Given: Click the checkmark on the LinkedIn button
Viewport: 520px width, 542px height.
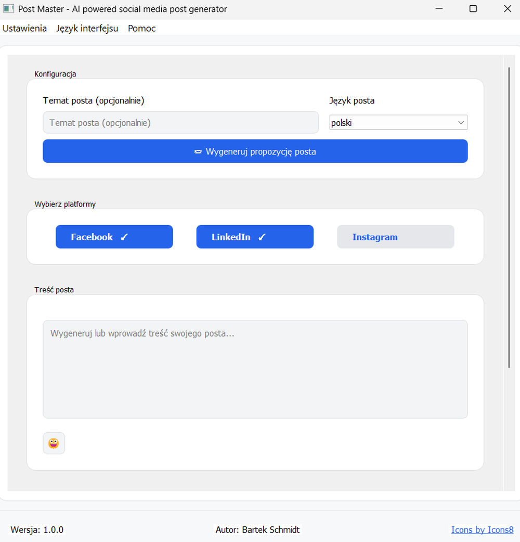Looking at the screenshot, I should 262,237.
